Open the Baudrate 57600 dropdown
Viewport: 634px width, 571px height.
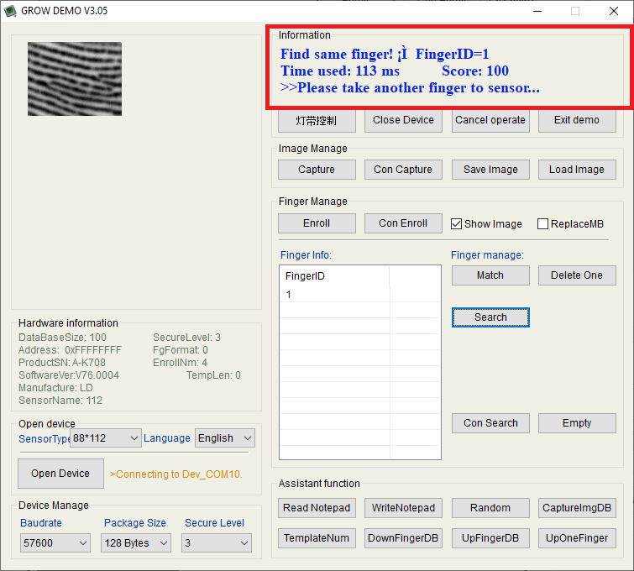[x=55, y=543]
